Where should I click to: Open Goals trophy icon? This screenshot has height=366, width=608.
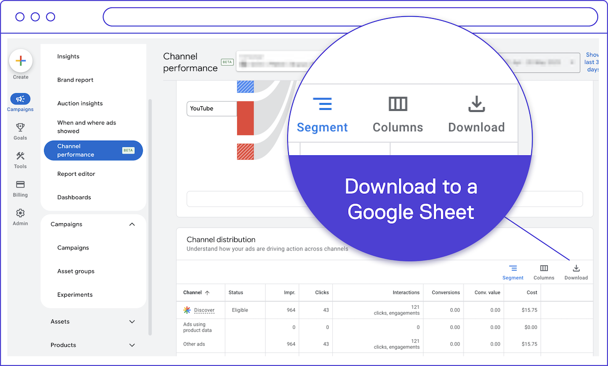click(x=20, y=128)
